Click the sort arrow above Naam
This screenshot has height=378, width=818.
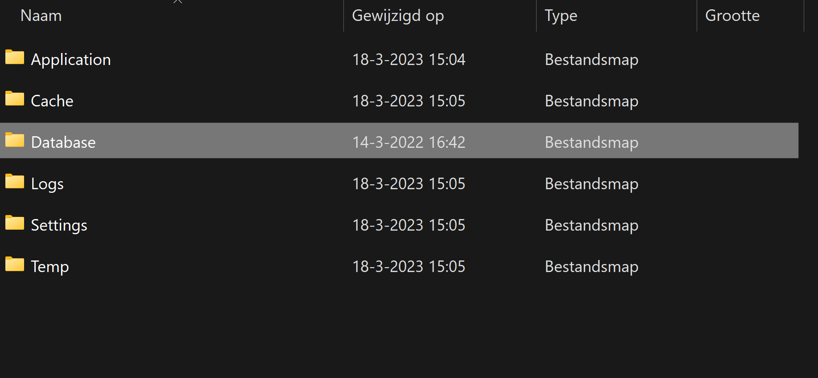pyautogui.click(x=178, y=2)
